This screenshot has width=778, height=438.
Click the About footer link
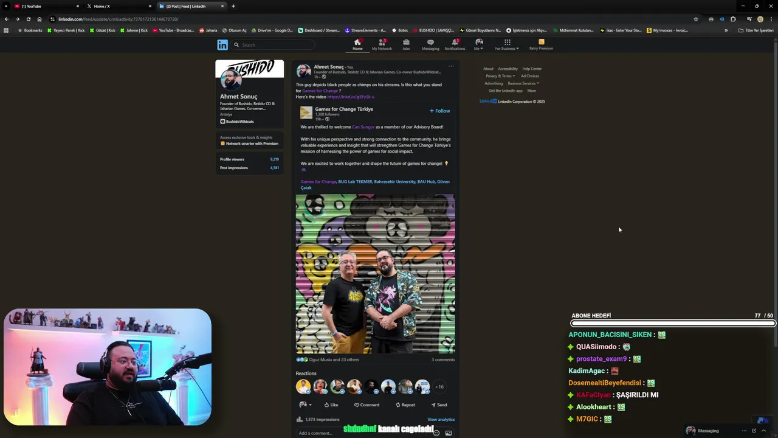(x=488, y=69)
